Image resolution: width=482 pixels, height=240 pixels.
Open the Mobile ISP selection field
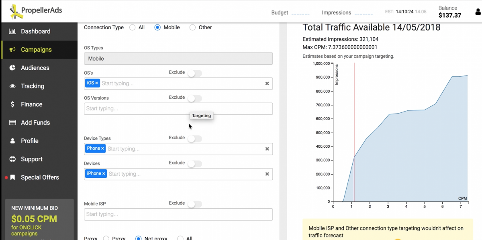[x=178, y=214]
